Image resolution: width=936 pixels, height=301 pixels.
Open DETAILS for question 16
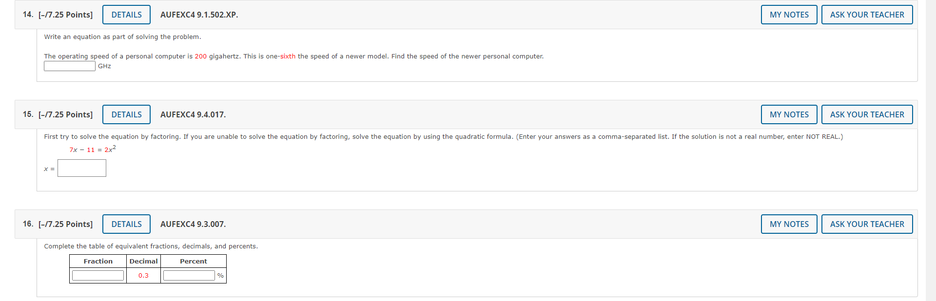point(126,224)
